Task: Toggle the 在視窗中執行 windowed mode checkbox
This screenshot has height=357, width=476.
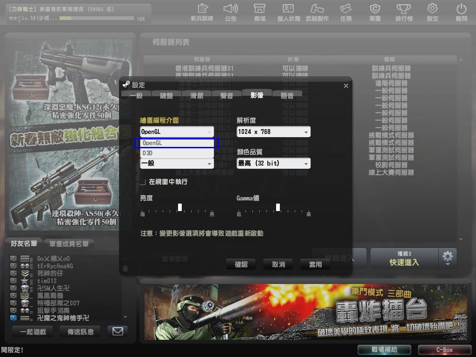Action: point(143,182)
